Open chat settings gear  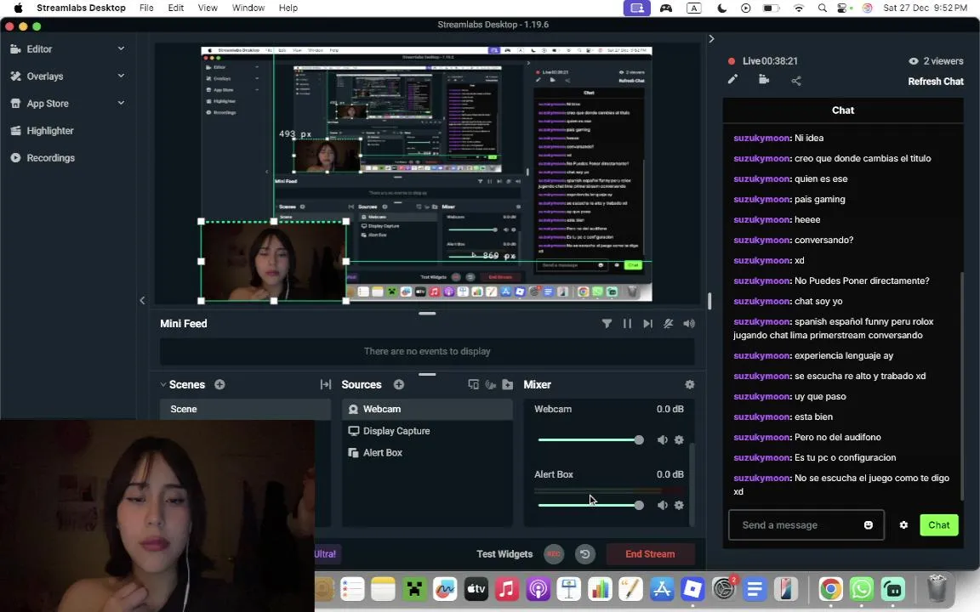[903, 525]
